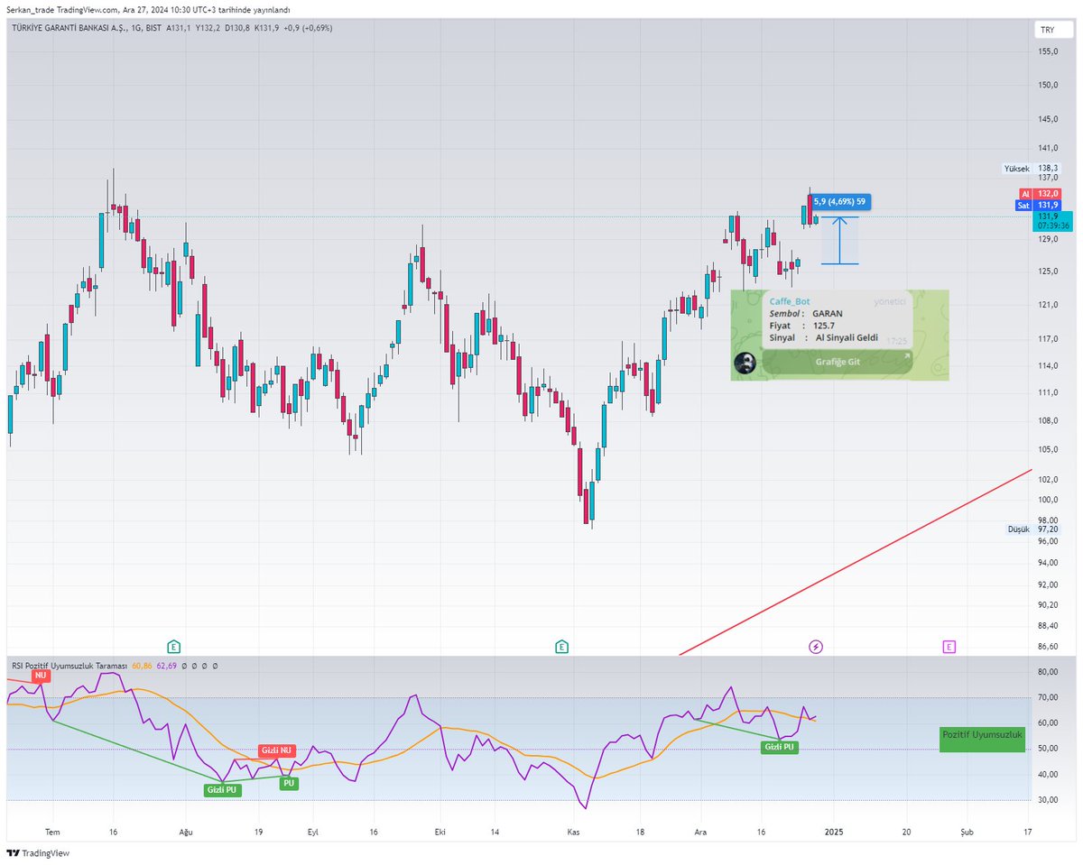Click 155,0 on the price axis
Image resolution: width=1083 pixels, height=865 pixels.
coord(1047,51)
